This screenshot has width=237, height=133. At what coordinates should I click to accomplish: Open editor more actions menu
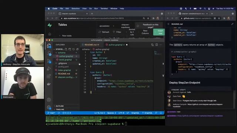[161, 45]
